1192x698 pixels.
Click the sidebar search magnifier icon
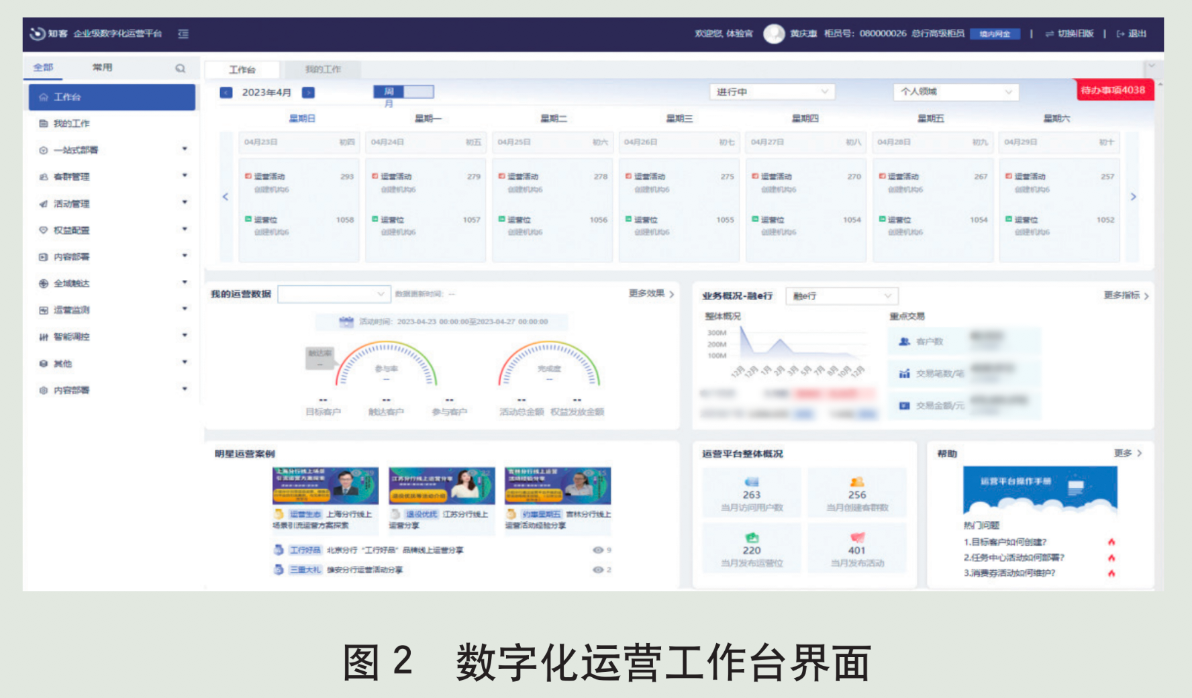pos(180,68)
